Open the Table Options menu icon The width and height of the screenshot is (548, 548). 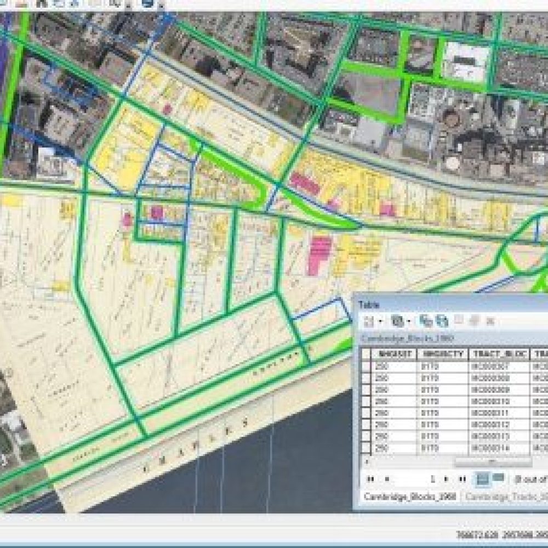click(369, 321)
